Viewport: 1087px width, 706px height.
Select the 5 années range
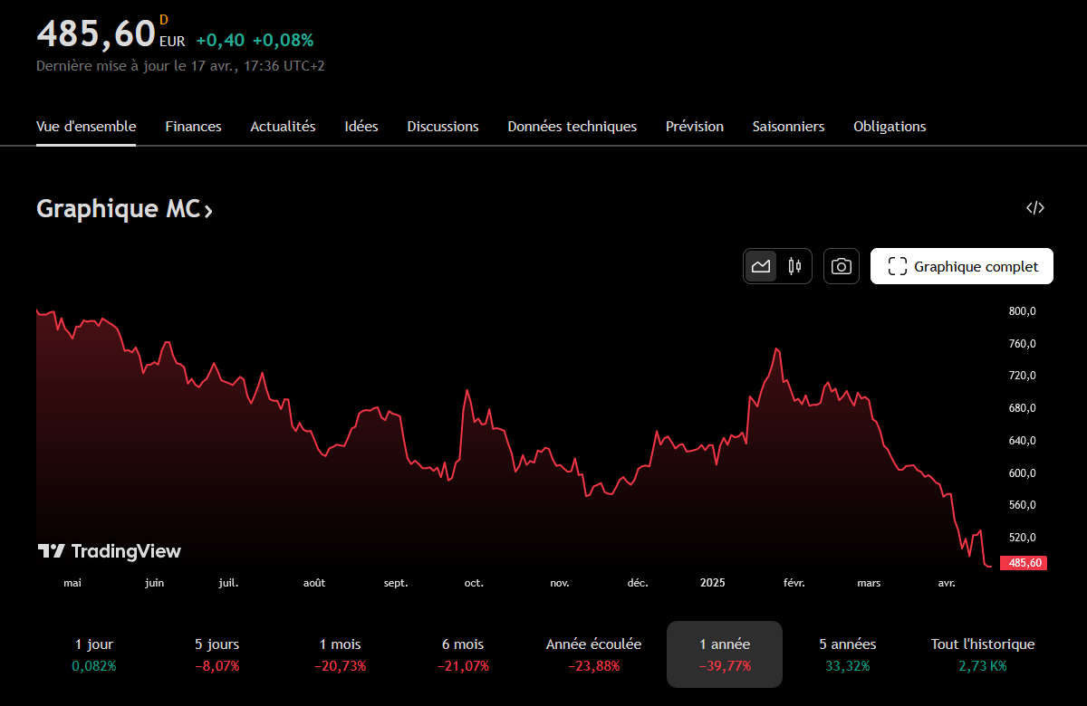pyautogui.click(x=847, y=654)
